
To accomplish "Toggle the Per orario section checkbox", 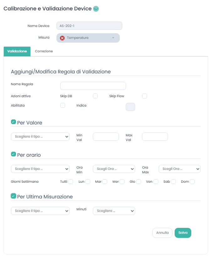I will (13, 154).
